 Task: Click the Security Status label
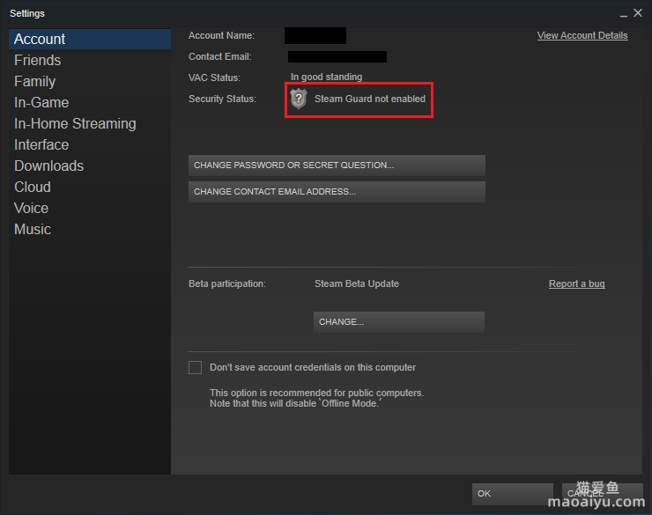click(222, 99)
